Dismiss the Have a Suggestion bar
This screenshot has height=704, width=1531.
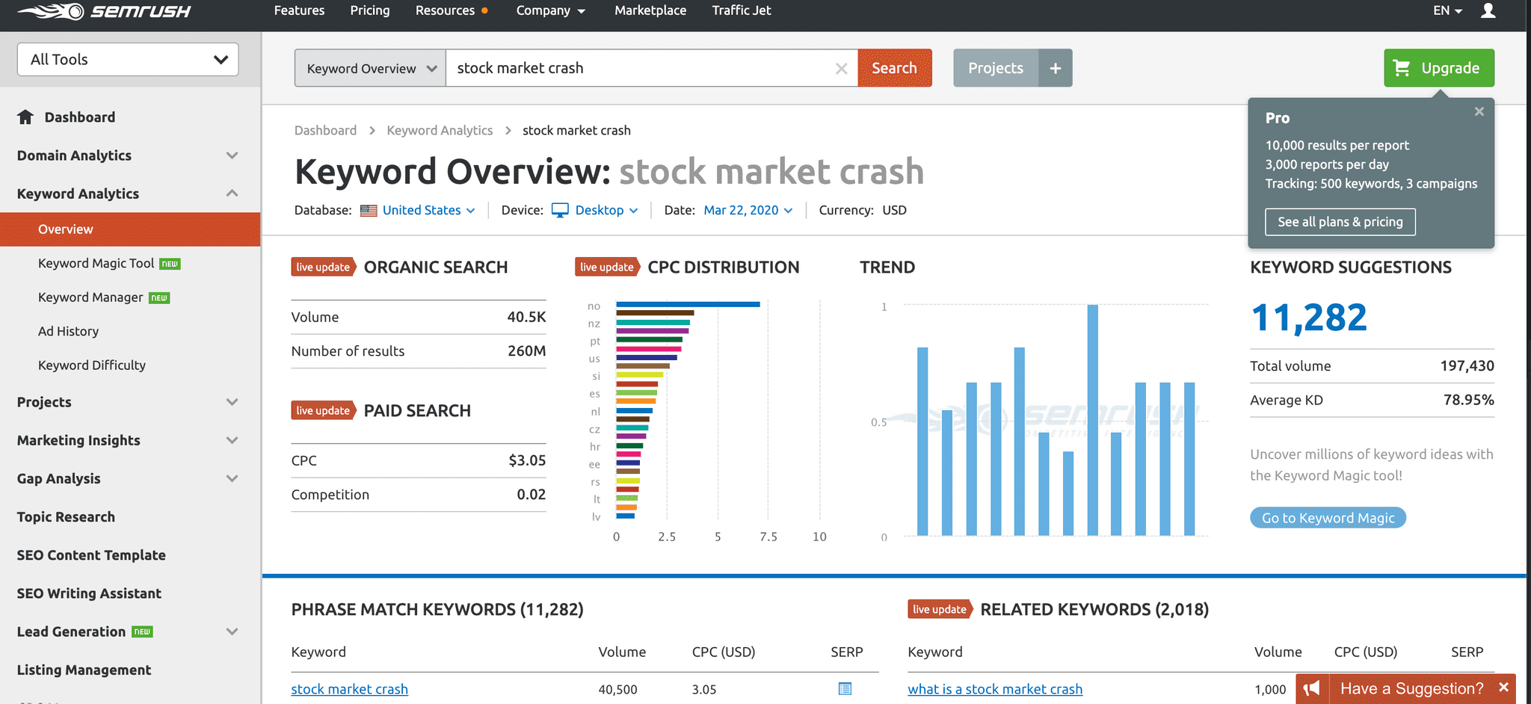click(1504, 688)
